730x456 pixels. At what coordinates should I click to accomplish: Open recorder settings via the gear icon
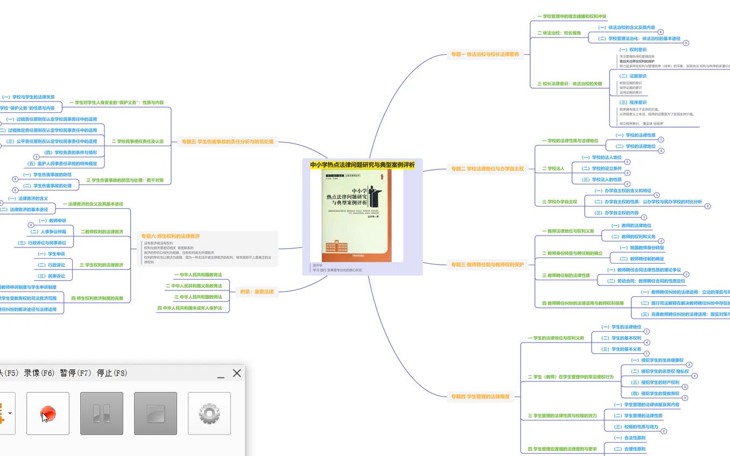tap(209, 414)
